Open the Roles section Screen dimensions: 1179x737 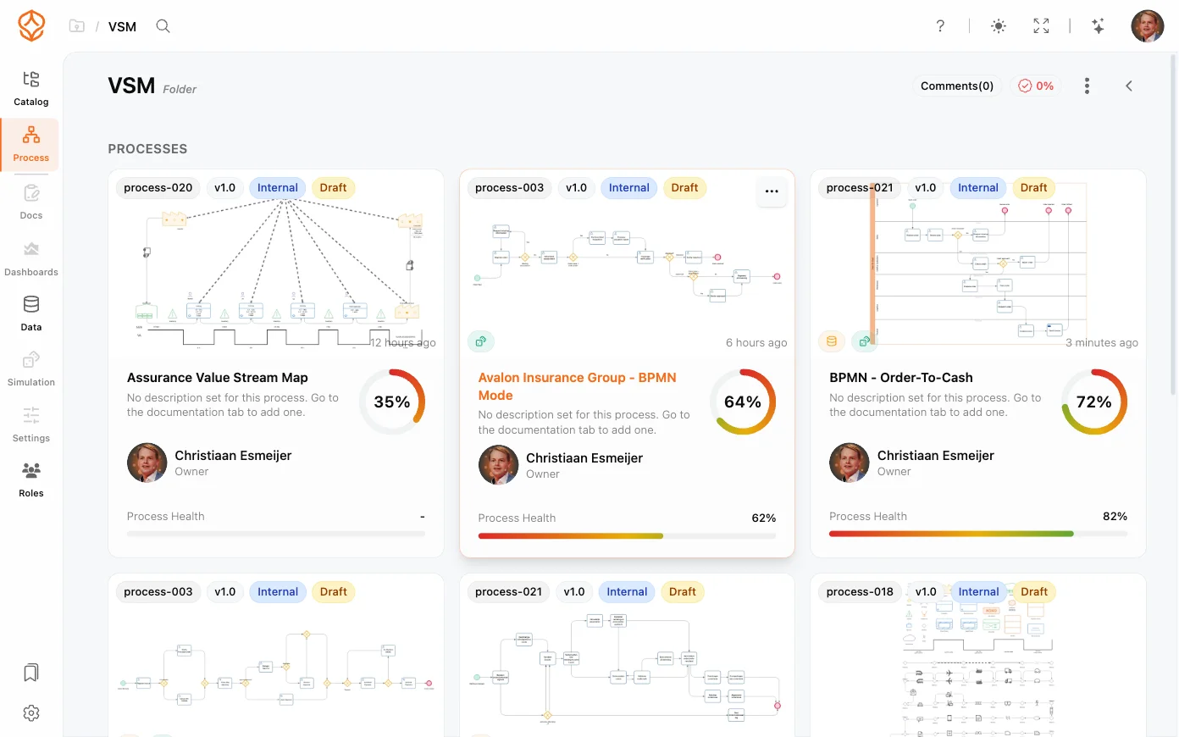tap(31, 479)
